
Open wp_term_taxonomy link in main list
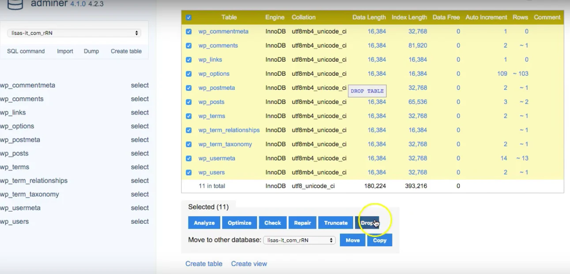click(225, 144)
